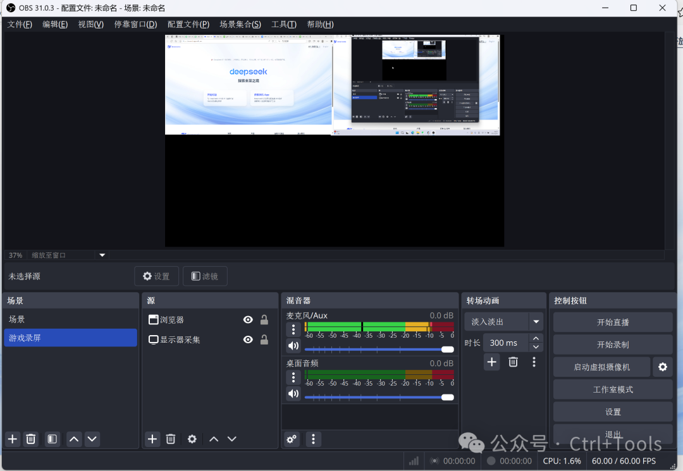Viewport: 683px width, 471px height.
Task: Delete selected scene using trash icon
Action: pos(30,439)
